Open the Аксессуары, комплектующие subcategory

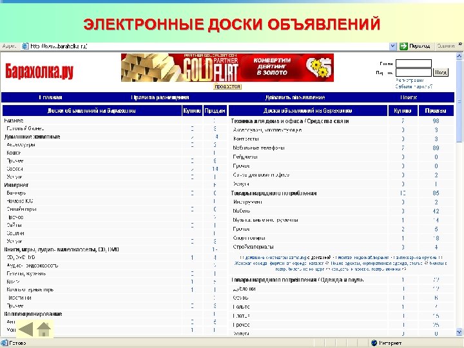[x=267, y=130]
